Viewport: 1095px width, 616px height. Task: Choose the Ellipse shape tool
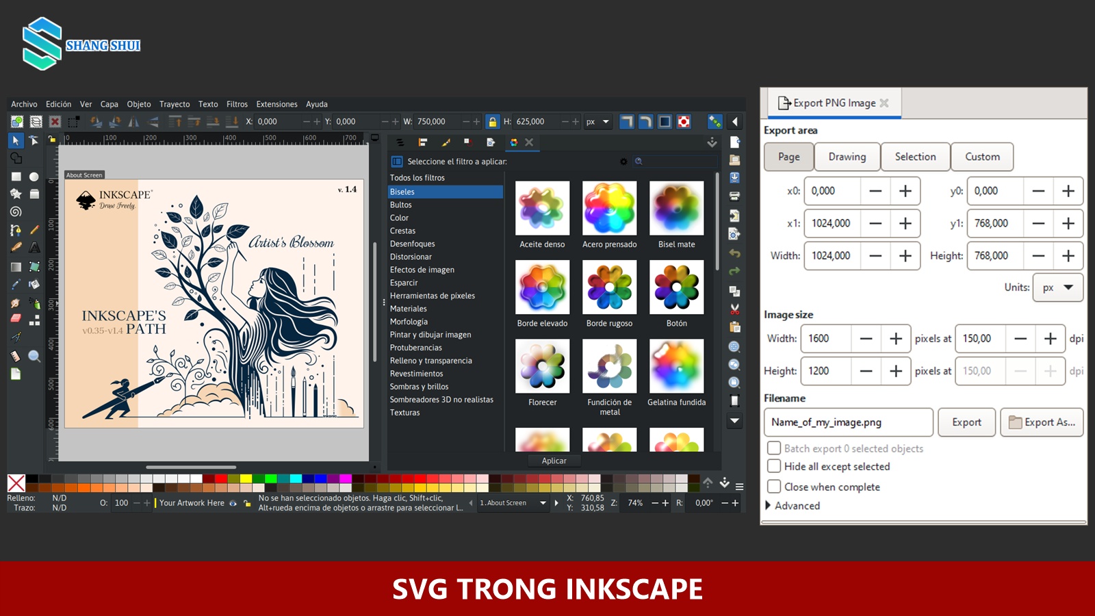click(x=34, y=177)
